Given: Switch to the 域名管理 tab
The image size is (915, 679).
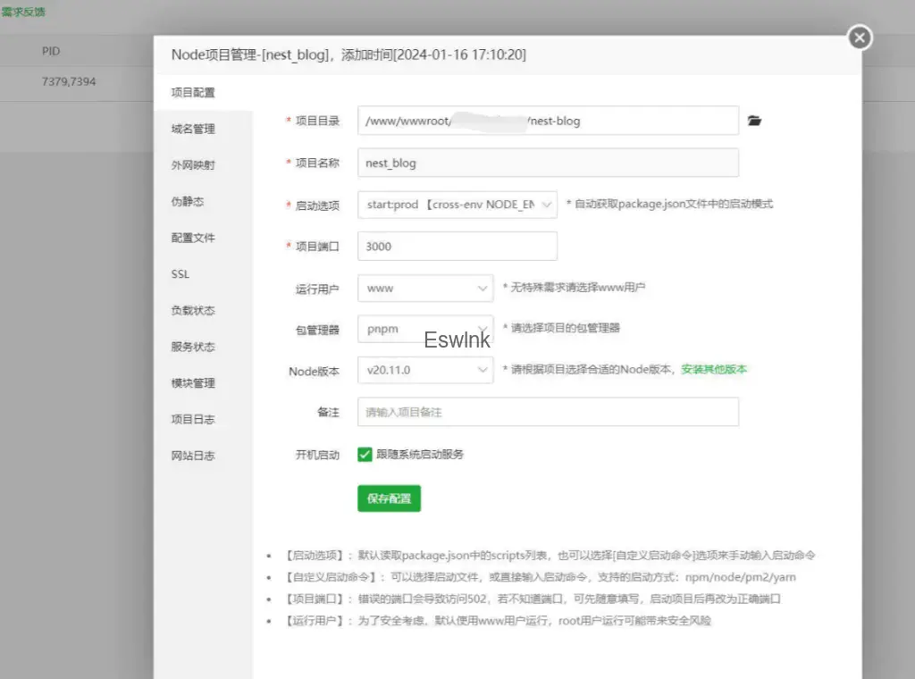Looking at the screenshot, I should (x=193, y=129).
